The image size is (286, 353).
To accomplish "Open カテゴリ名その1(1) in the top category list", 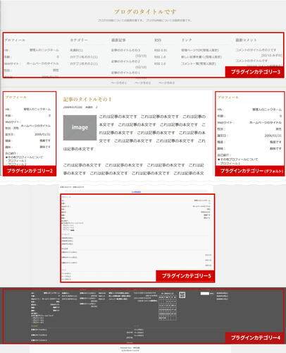I will click(x=84, y=57).
